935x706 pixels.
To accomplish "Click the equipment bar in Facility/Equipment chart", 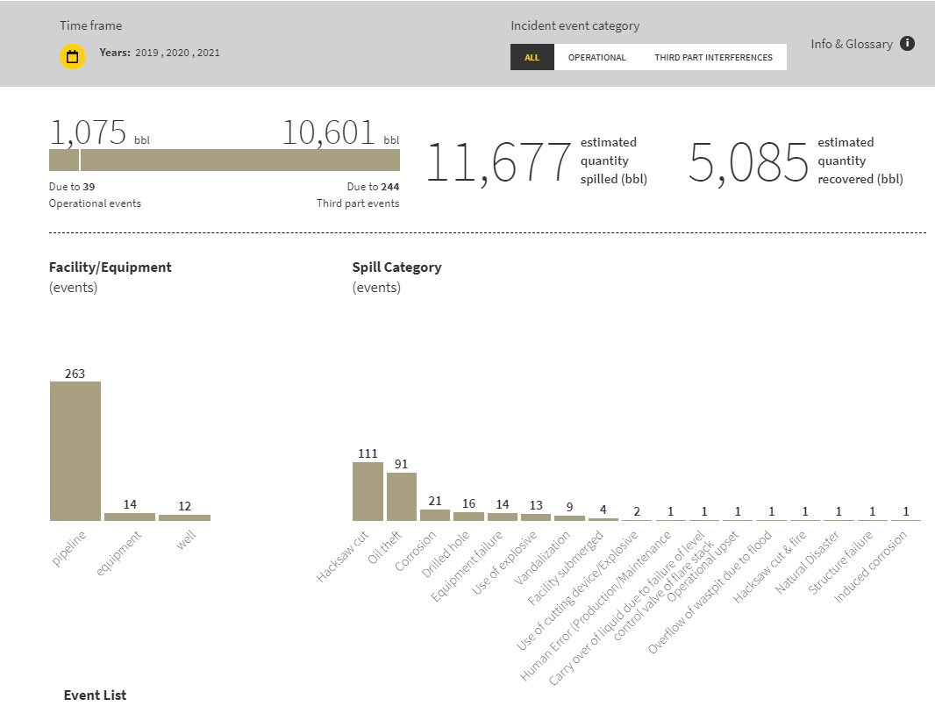I will (x=130, y=517).
